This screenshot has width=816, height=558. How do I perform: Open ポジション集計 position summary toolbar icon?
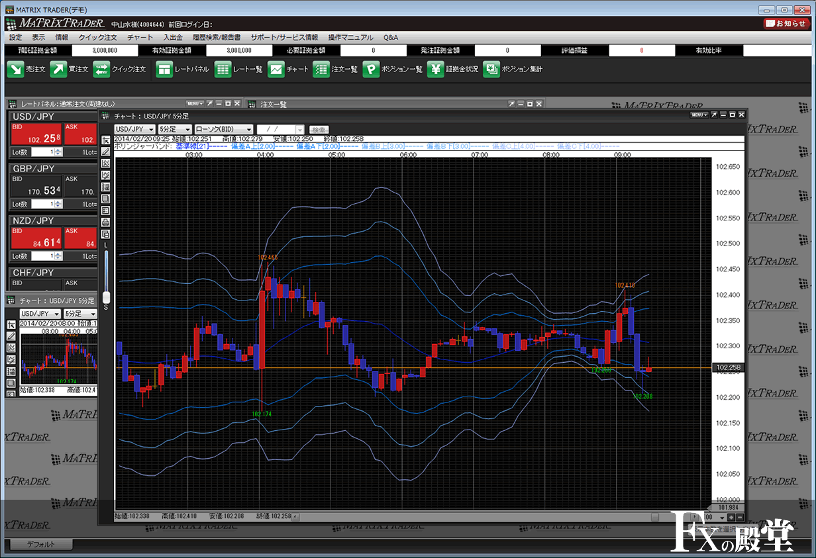(x=491, y=69)
